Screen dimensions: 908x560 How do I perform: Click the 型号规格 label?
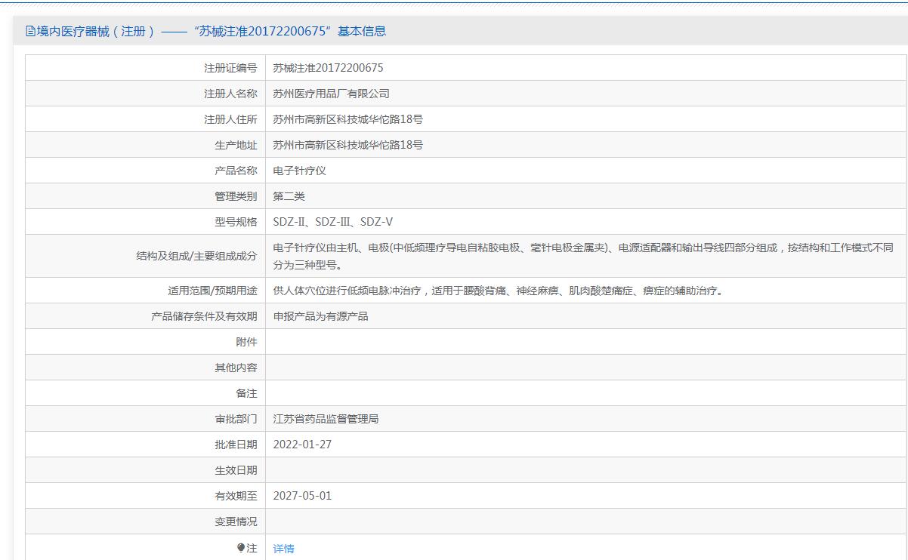pyautogui.click(x=236, y=222)
